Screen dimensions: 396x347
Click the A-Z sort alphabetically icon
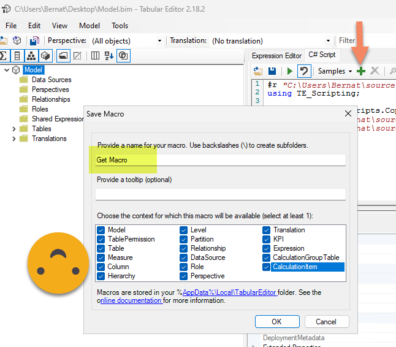click(x=109, y=56)
